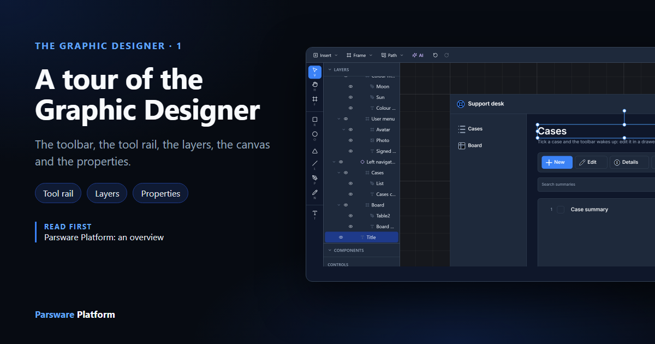Tick the Case summary header checkbox
The height and width of the screenshot is (344, 655).
[x=561, y=210]
